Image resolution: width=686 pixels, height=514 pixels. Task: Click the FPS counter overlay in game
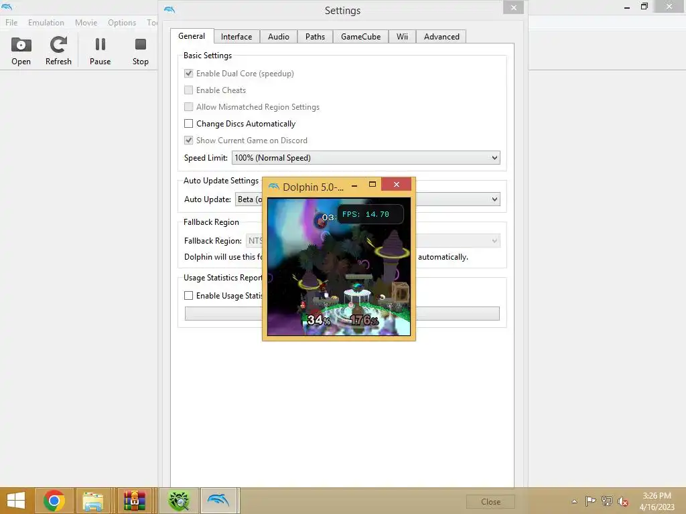click(370, 214)
